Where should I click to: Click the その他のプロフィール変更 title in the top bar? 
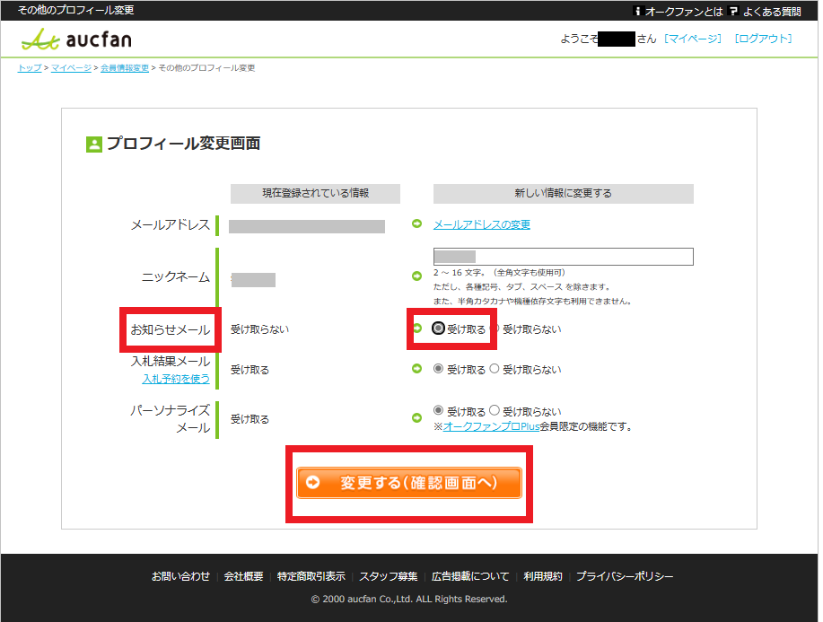[75, 10]
